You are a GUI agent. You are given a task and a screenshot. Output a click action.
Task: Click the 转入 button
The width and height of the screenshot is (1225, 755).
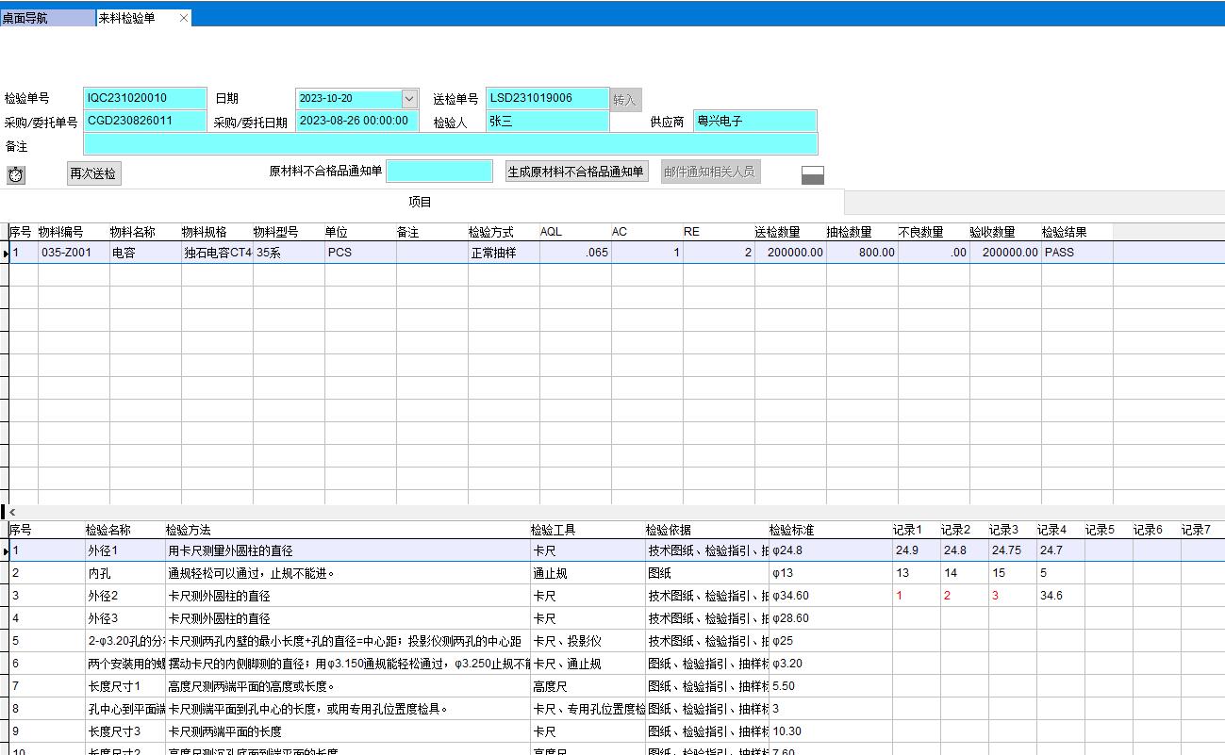624,100
